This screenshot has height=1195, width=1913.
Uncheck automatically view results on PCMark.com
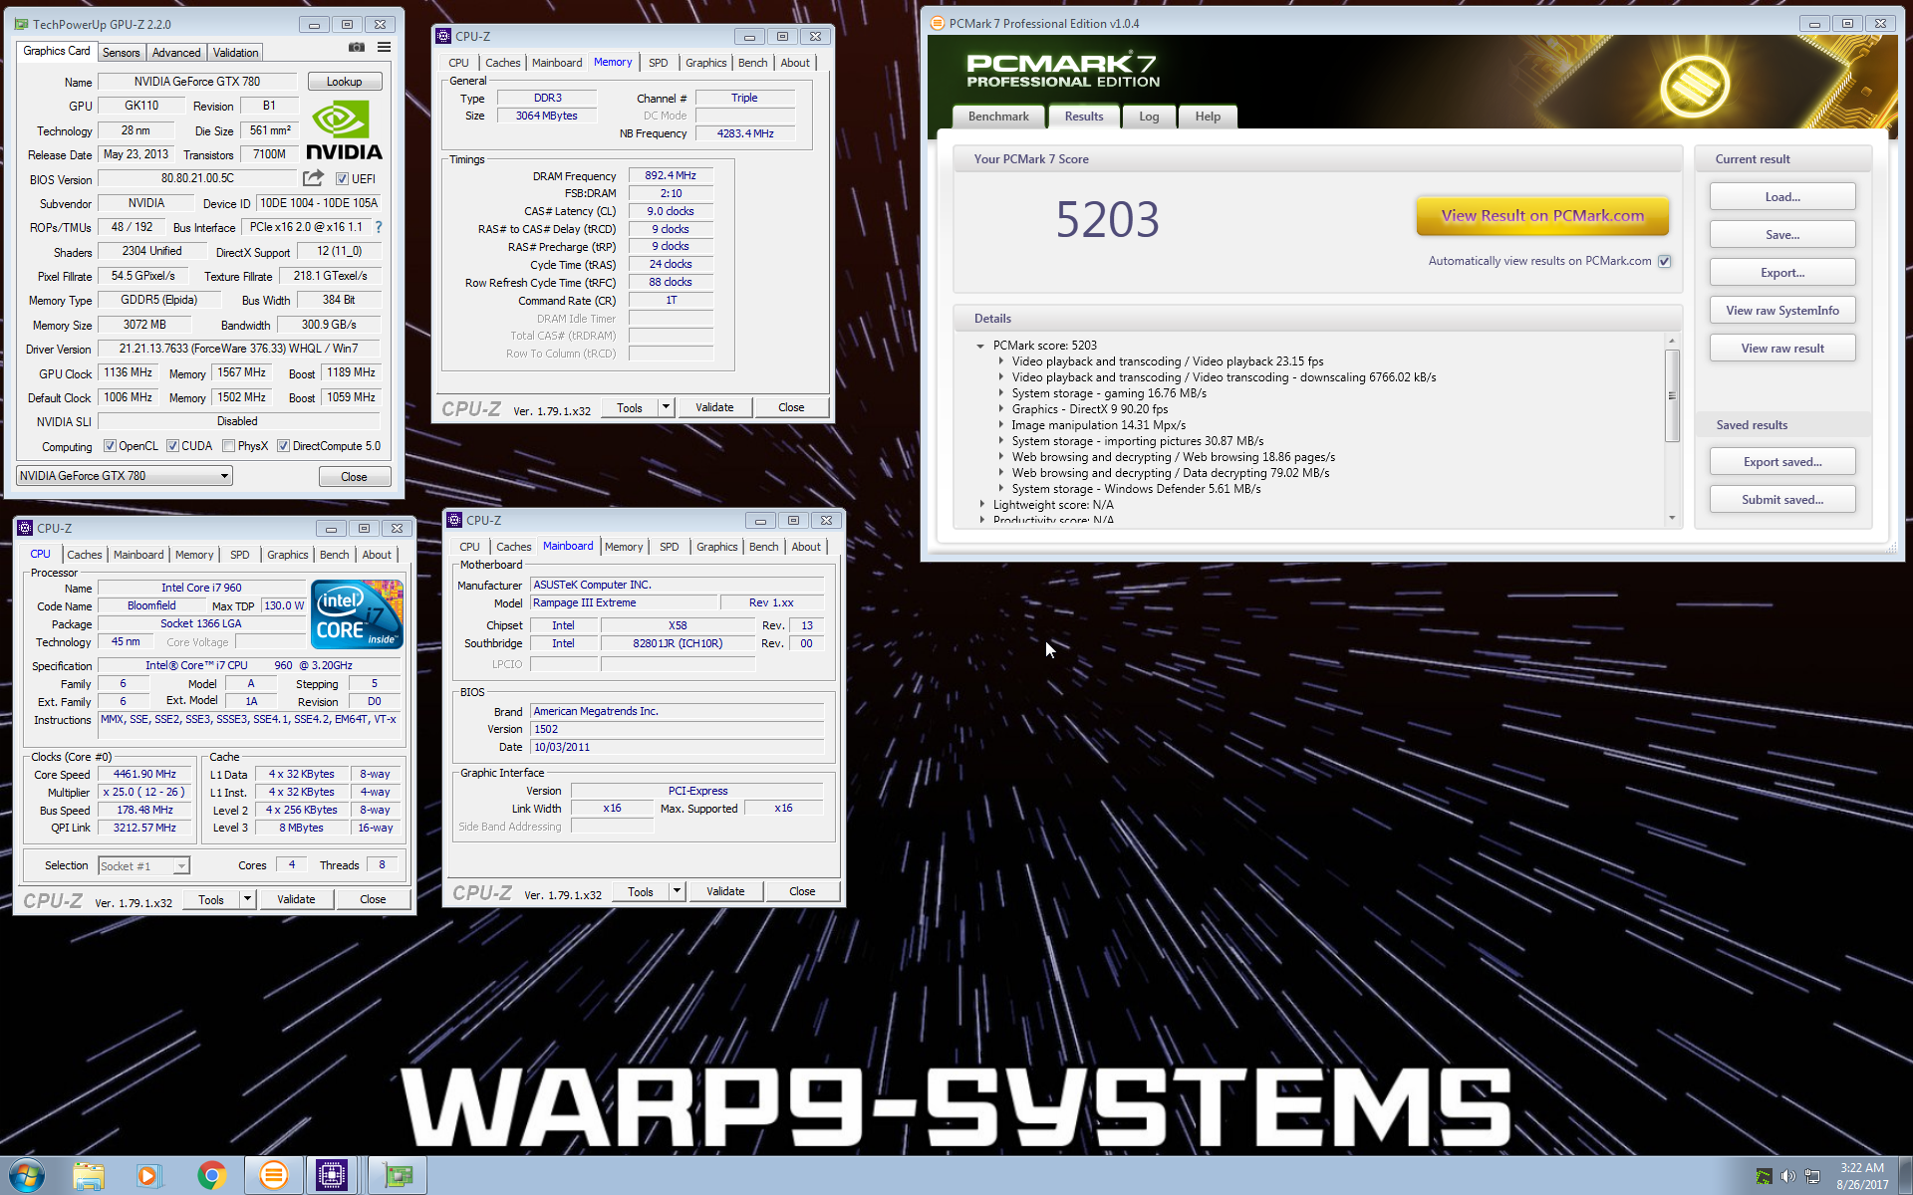click(1664, 261)
